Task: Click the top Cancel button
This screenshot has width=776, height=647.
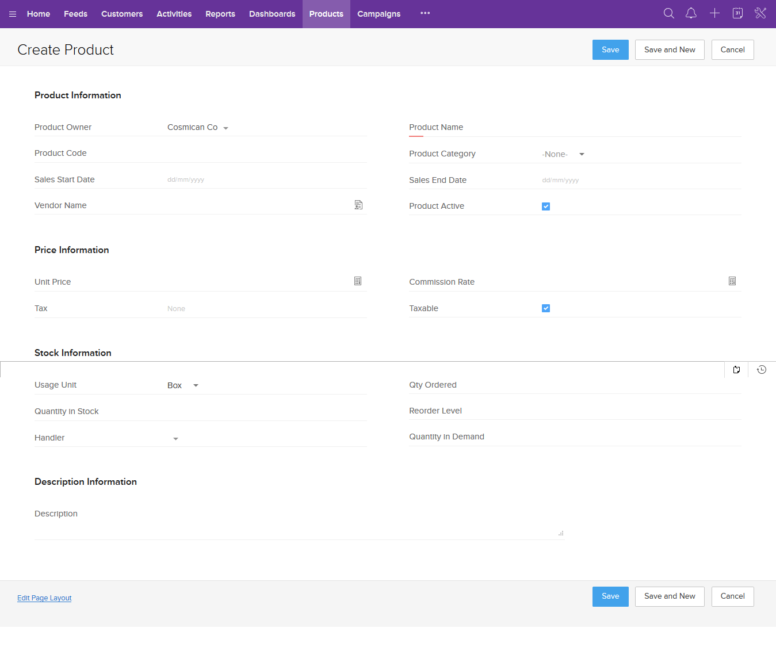Action: (x=733, y=49)
